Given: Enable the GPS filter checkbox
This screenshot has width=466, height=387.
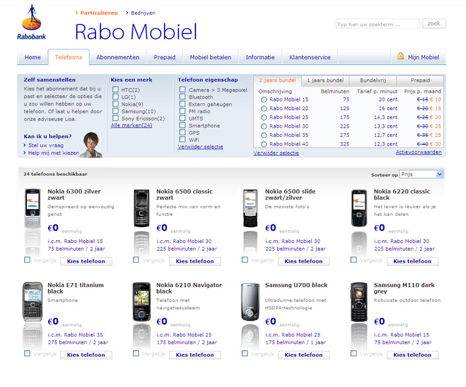Looking at the screenshot, I should [182, 132].
